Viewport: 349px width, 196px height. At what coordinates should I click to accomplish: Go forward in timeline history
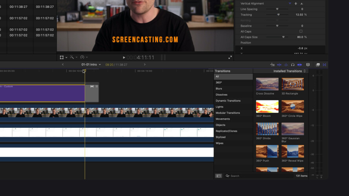(145, 64)
